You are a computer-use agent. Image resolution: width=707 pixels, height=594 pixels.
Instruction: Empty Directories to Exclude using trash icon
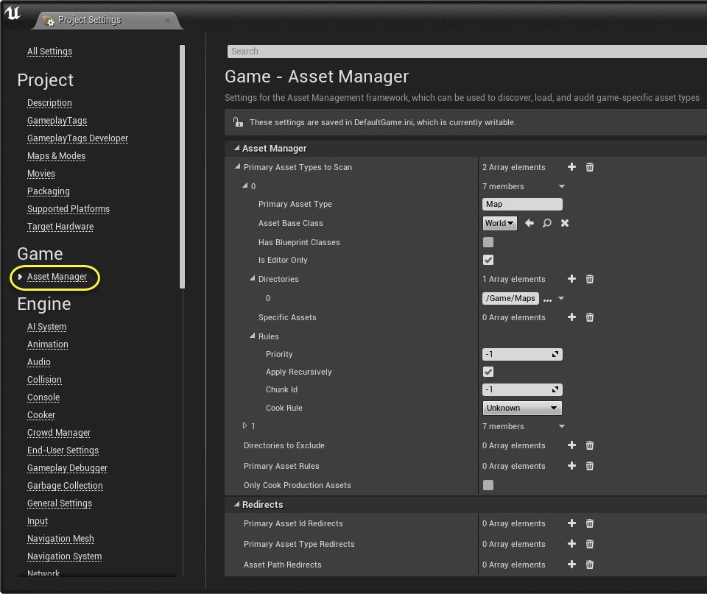[x=589, y=445]
